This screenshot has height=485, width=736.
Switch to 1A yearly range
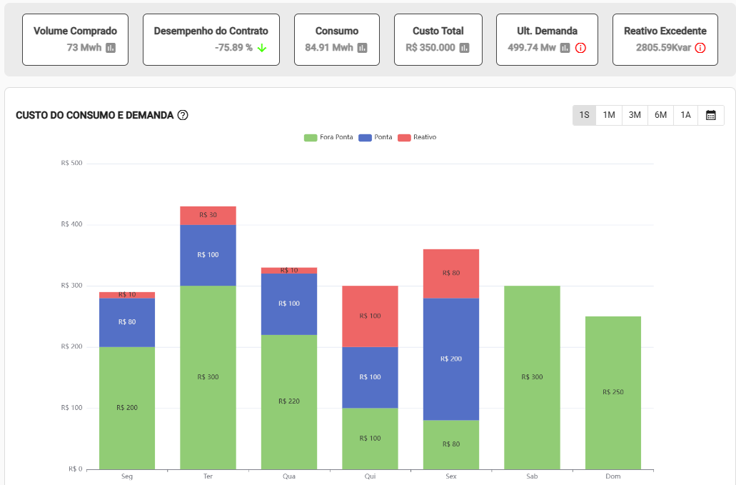(x=685, y=115)
